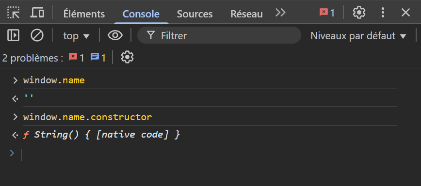Click the funnel filter icon

coord(151,35)
